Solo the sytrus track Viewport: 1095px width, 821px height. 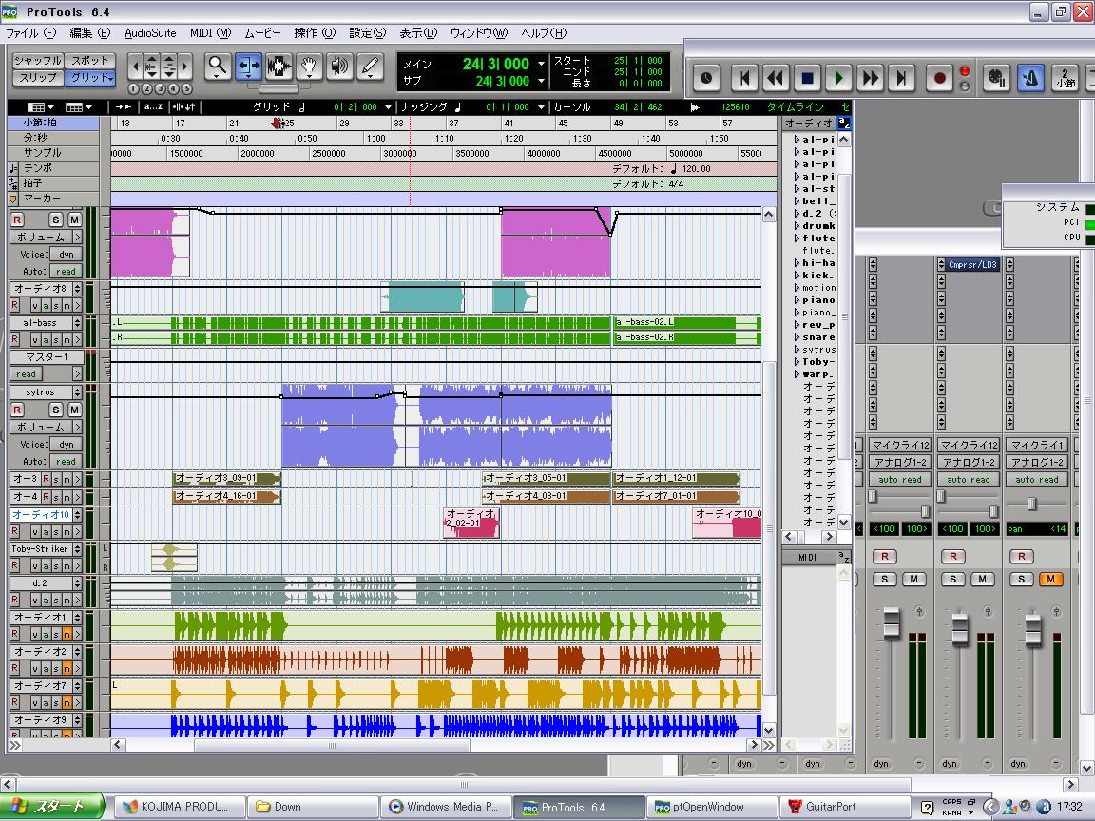click(57, 410)
